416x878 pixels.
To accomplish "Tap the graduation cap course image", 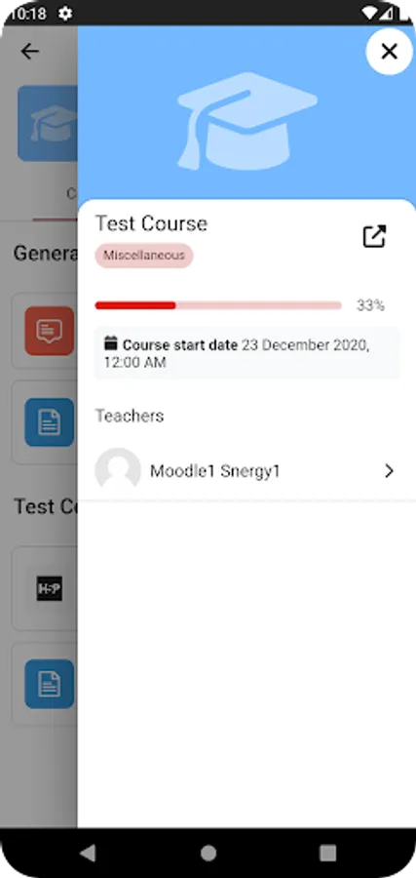I will [246, 122].
